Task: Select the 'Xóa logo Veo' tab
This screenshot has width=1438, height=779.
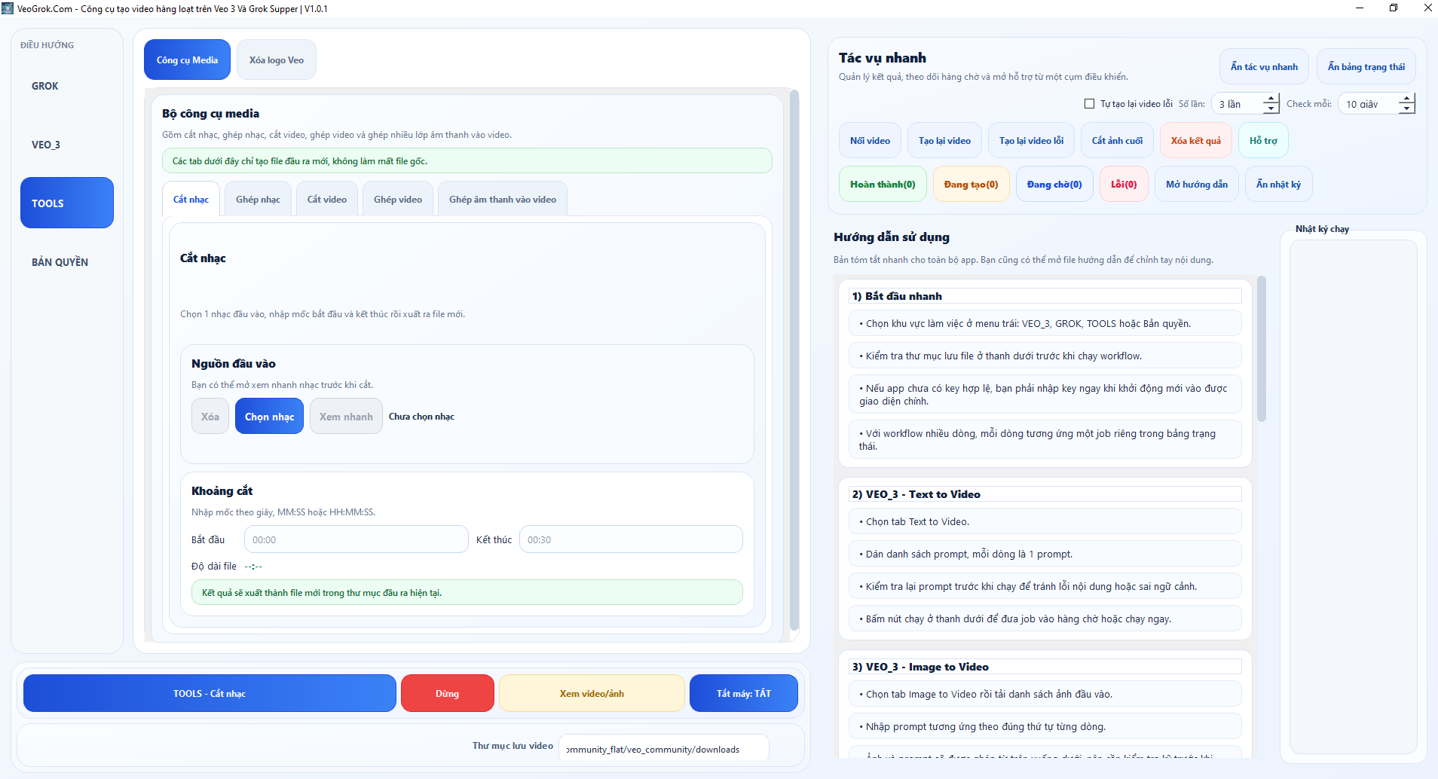Action: tap(277, 60)
